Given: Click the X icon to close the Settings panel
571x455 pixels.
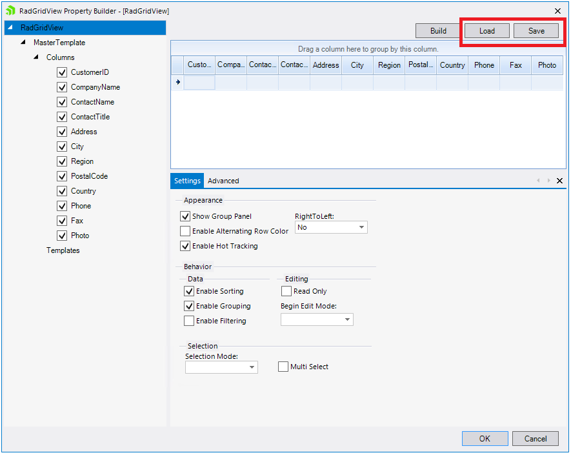Looking at the screenshot, I should tap(559, 181).
